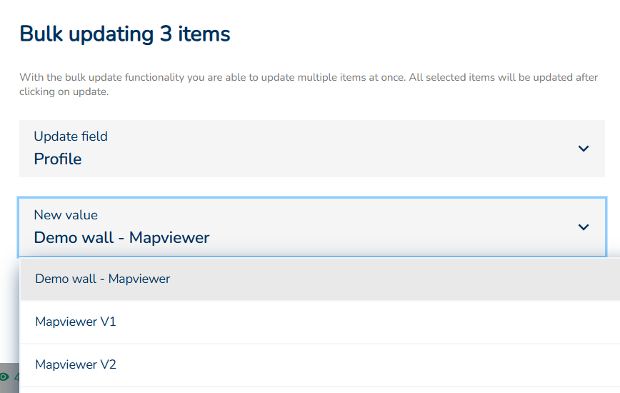Select Demo wall - Mapviewer from the list
The height and width of the screenshot is (393, 620).
(x=103, y=279)
